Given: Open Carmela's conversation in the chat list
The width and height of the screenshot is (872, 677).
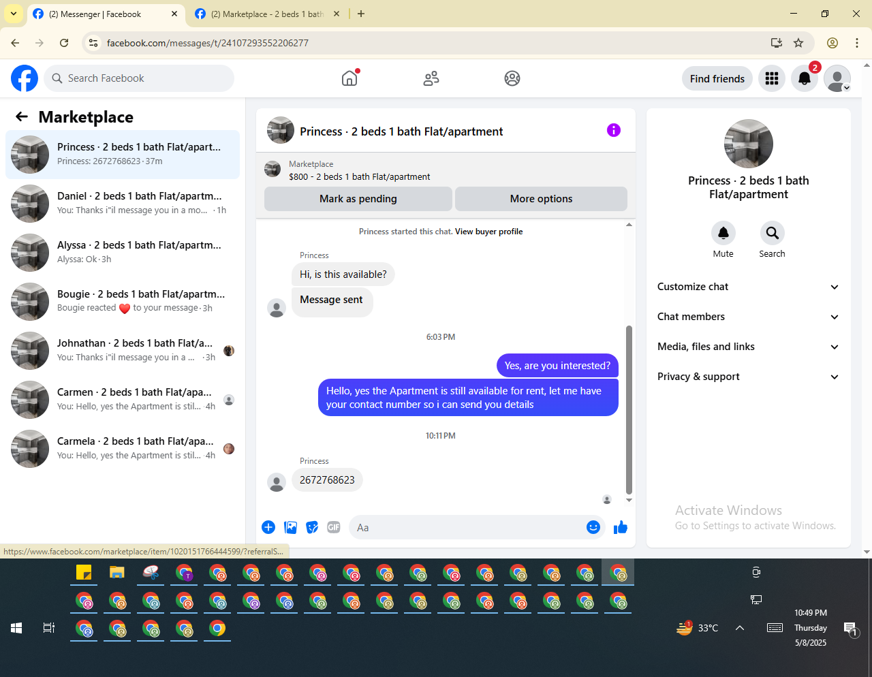Looking at the screenshot, I should coord(123,449).
